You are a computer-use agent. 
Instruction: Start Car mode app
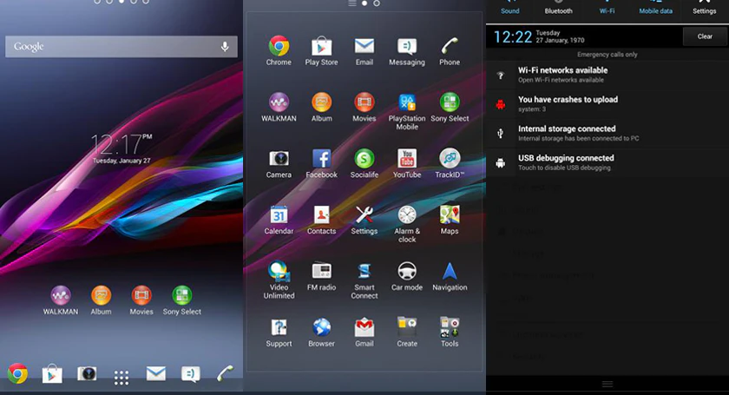[407, 275]
